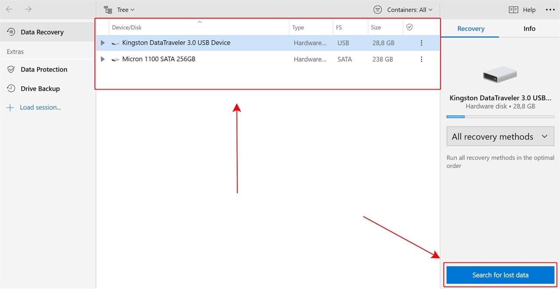
Task: Click the 238 GB size cell
Action: pos(383,59)
